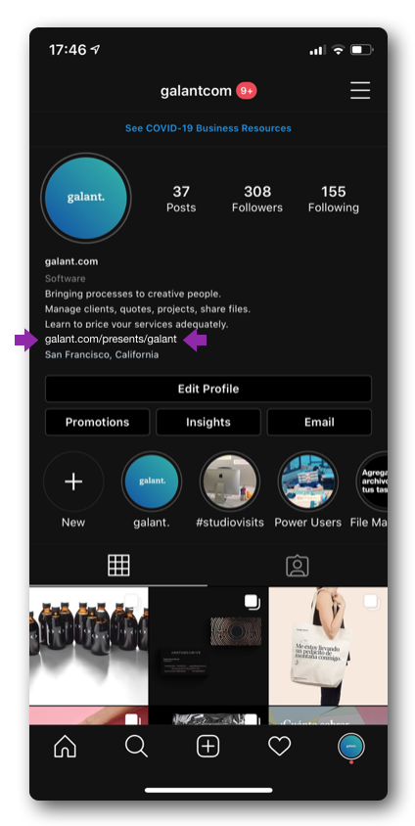Open the #studiovisits highlight

(x=230, y=482)
